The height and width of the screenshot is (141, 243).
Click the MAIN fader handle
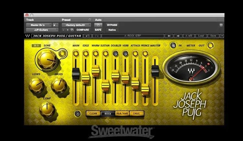click(76, 74)
